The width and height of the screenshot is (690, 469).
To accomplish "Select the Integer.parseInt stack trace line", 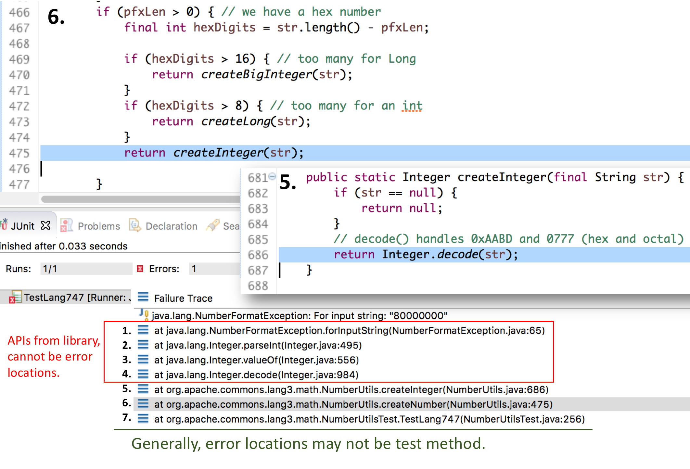I will point(258,345).
